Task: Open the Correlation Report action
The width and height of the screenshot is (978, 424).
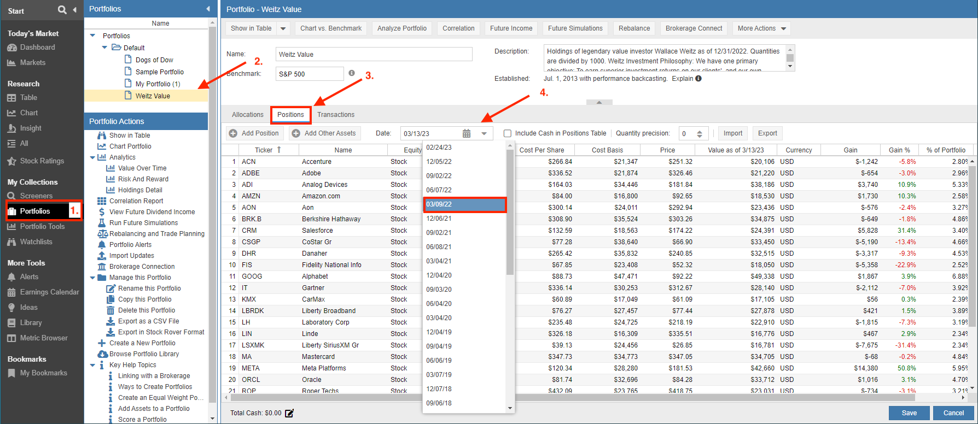Action: click(136, 201)
